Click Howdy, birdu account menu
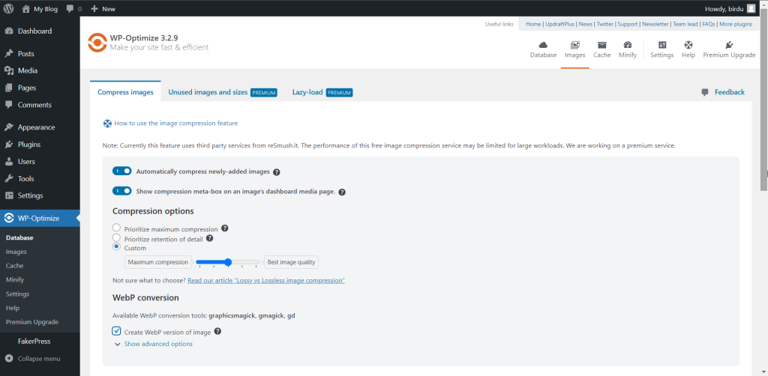This screenshot has height=376, width=768. coord(730,8)
